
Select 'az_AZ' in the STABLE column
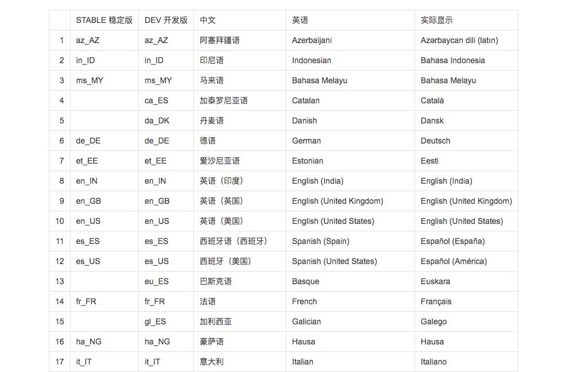click(104, 40)
